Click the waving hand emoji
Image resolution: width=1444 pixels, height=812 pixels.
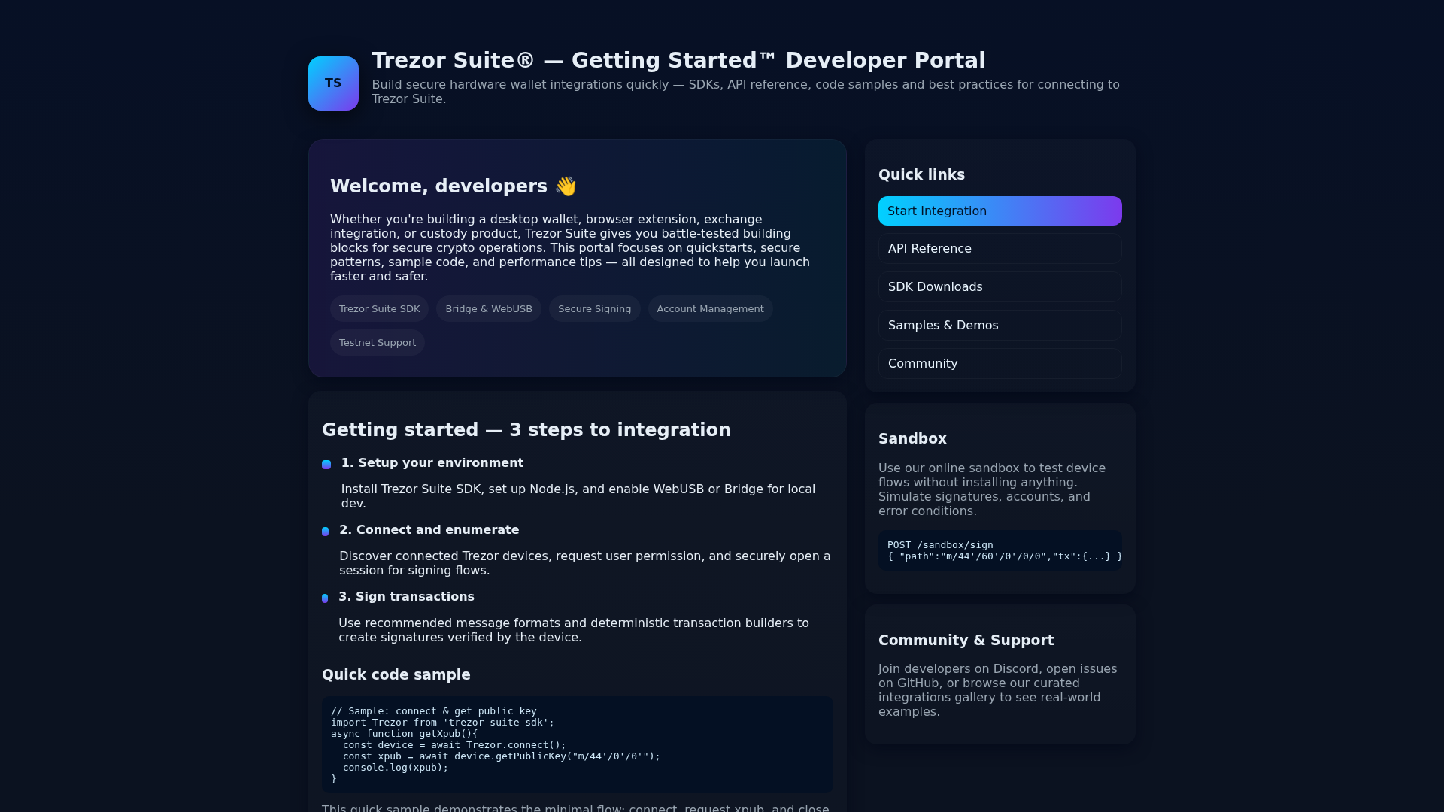coord(566,186)
